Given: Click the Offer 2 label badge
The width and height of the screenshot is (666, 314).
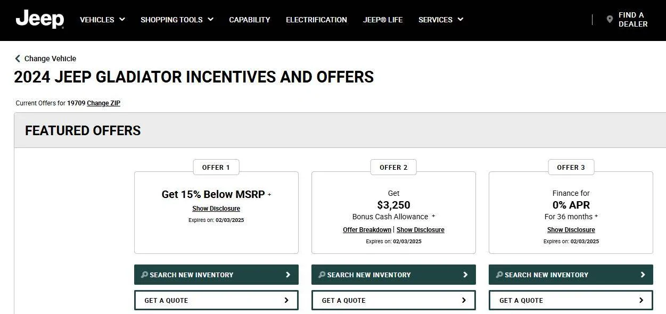Looking at the screenshot, I should (393, 167).
